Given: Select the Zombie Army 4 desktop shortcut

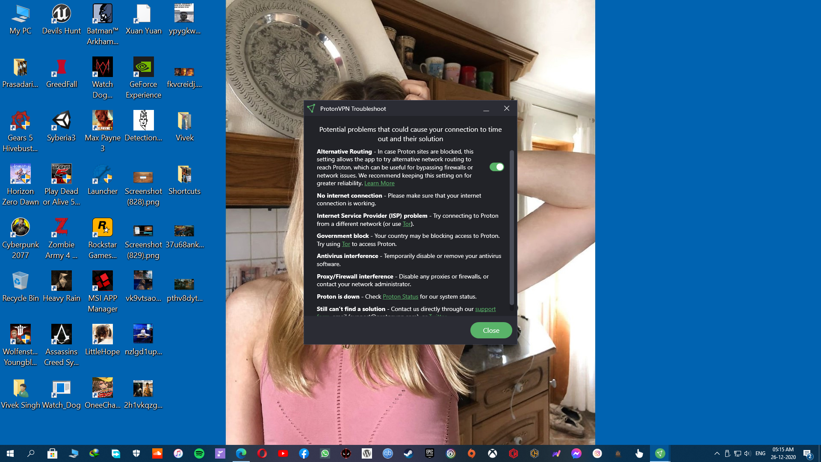Looking at the screenshot, I should coord(62,239).
